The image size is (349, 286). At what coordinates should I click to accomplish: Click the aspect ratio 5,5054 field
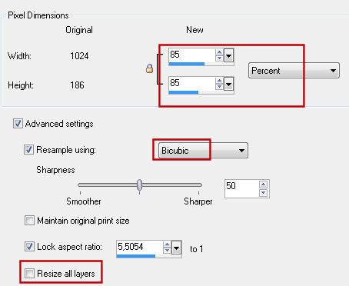(x=140, y=247)
